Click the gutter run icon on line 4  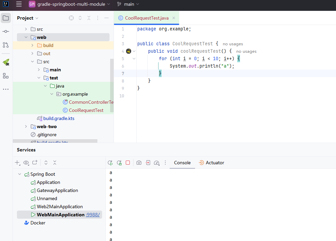[128, 51]
